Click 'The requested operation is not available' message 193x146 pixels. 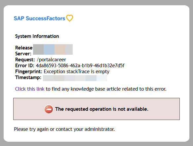point(102,109)
